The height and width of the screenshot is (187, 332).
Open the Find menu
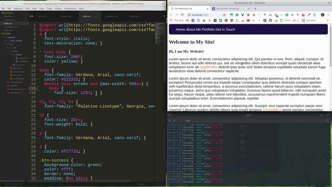27,9
